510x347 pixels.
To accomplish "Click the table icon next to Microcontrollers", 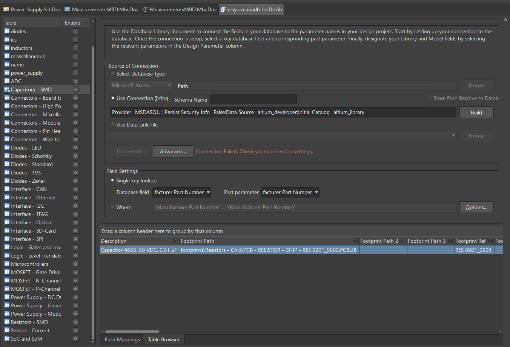I will coord(7,264).
